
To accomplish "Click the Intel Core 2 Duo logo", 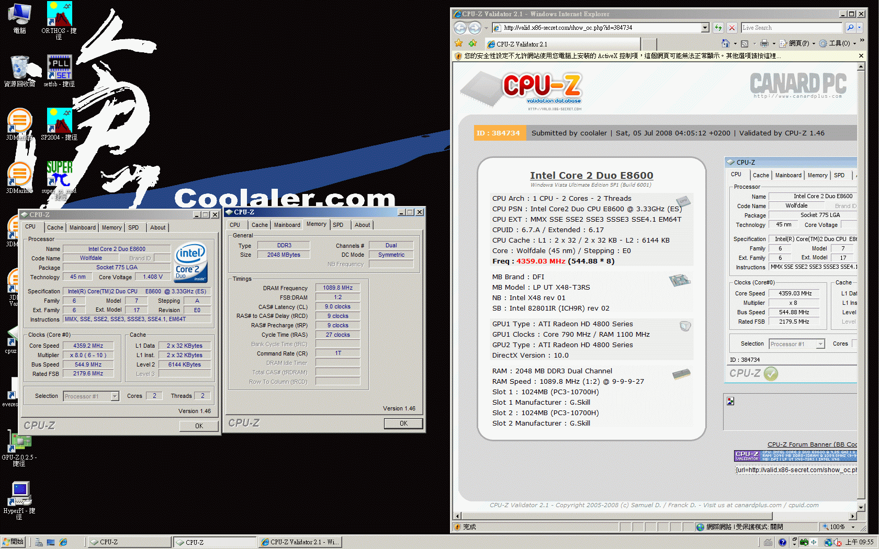I will [190, 262].
